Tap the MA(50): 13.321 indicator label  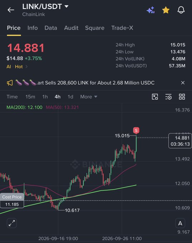62,107
